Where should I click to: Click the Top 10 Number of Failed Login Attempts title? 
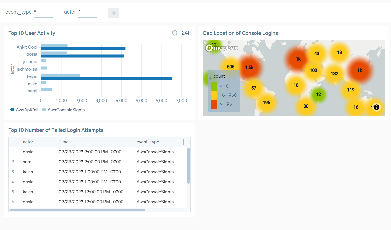pos(56,130)
